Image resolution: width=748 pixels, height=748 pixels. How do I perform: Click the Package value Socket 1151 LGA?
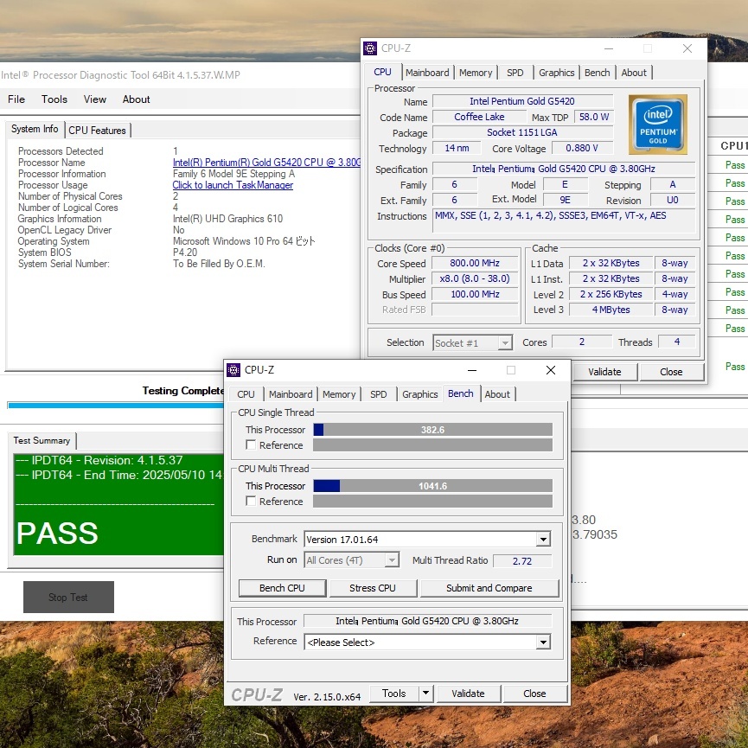[x=522, y=132]
